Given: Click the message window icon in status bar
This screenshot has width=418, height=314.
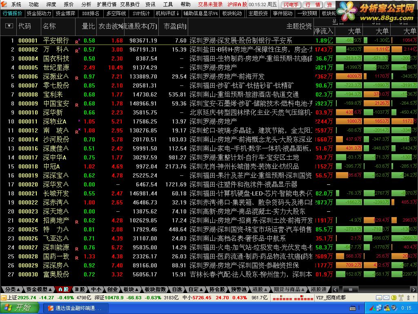Looking at the screenshot, I should point(379,298).
